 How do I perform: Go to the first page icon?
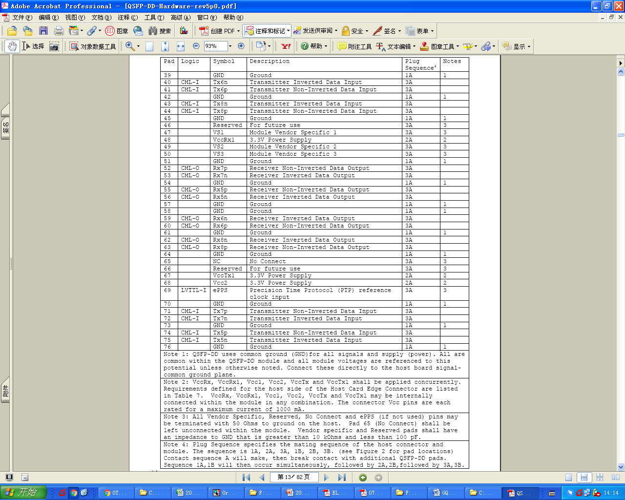[247, 478]
